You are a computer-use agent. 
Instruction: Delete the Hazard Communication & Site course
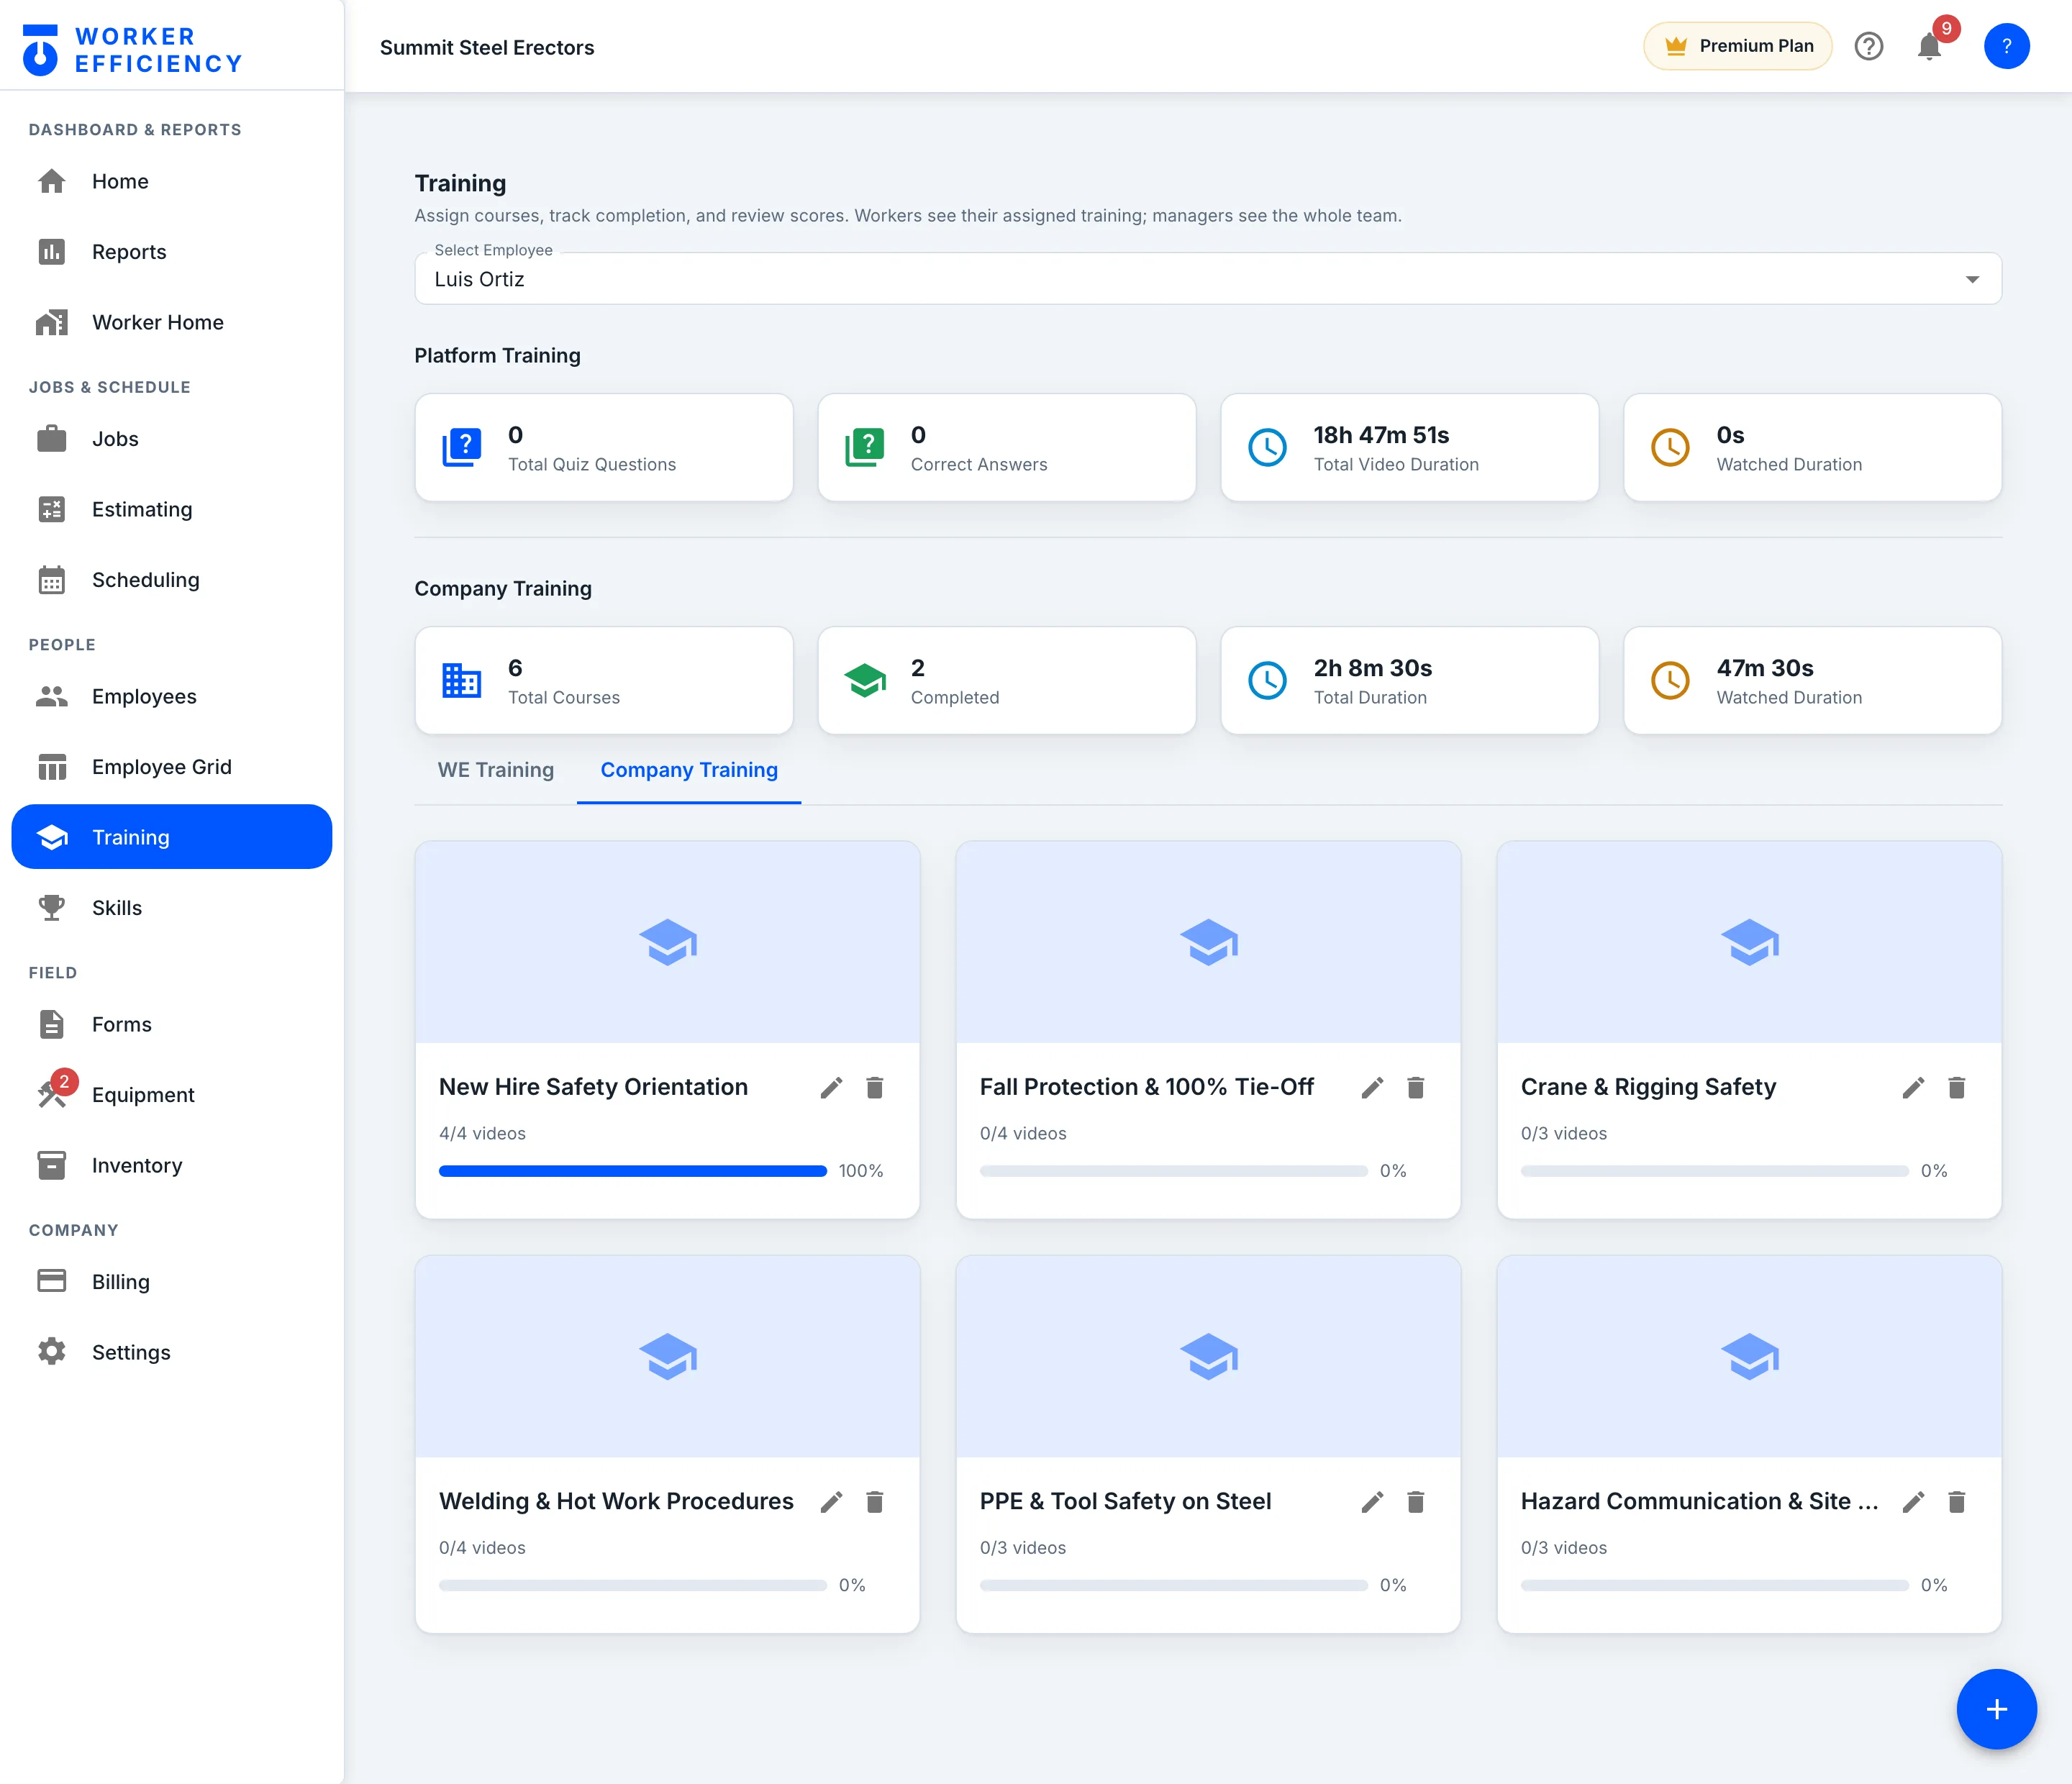(x=1957, y=1501)
